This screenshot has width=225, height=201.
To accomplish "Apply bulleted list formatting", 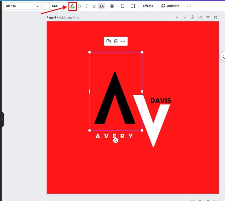I will (x=122, y=6).
